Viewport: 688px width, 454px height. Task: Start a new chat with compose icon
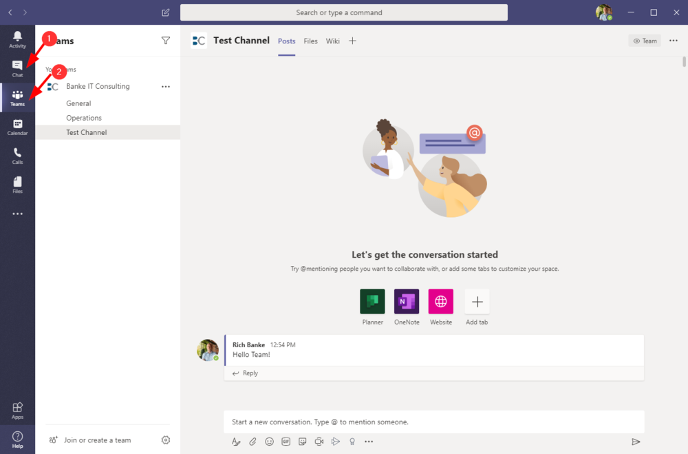(x=165, y=12)
